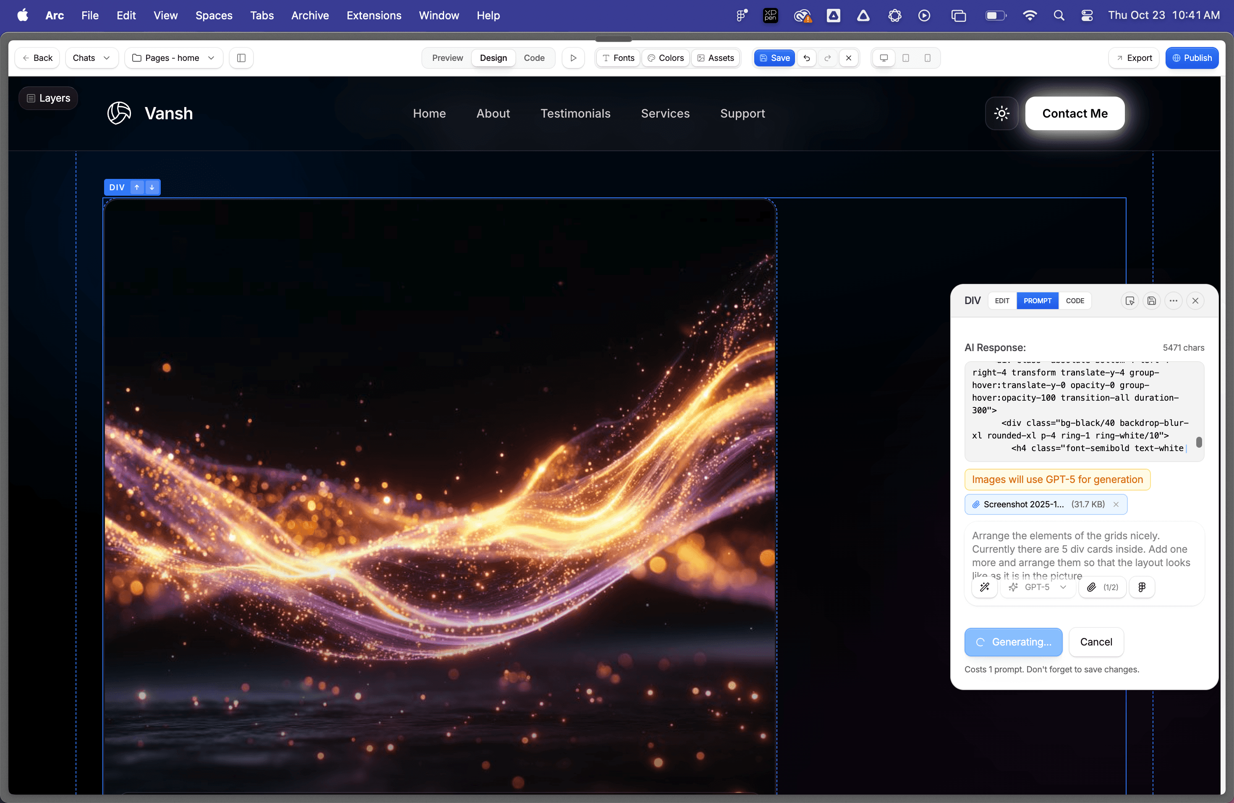Switch to mobile viewport view
The width and height of the screenshot is (1234, 803).
tap(927, 58)
